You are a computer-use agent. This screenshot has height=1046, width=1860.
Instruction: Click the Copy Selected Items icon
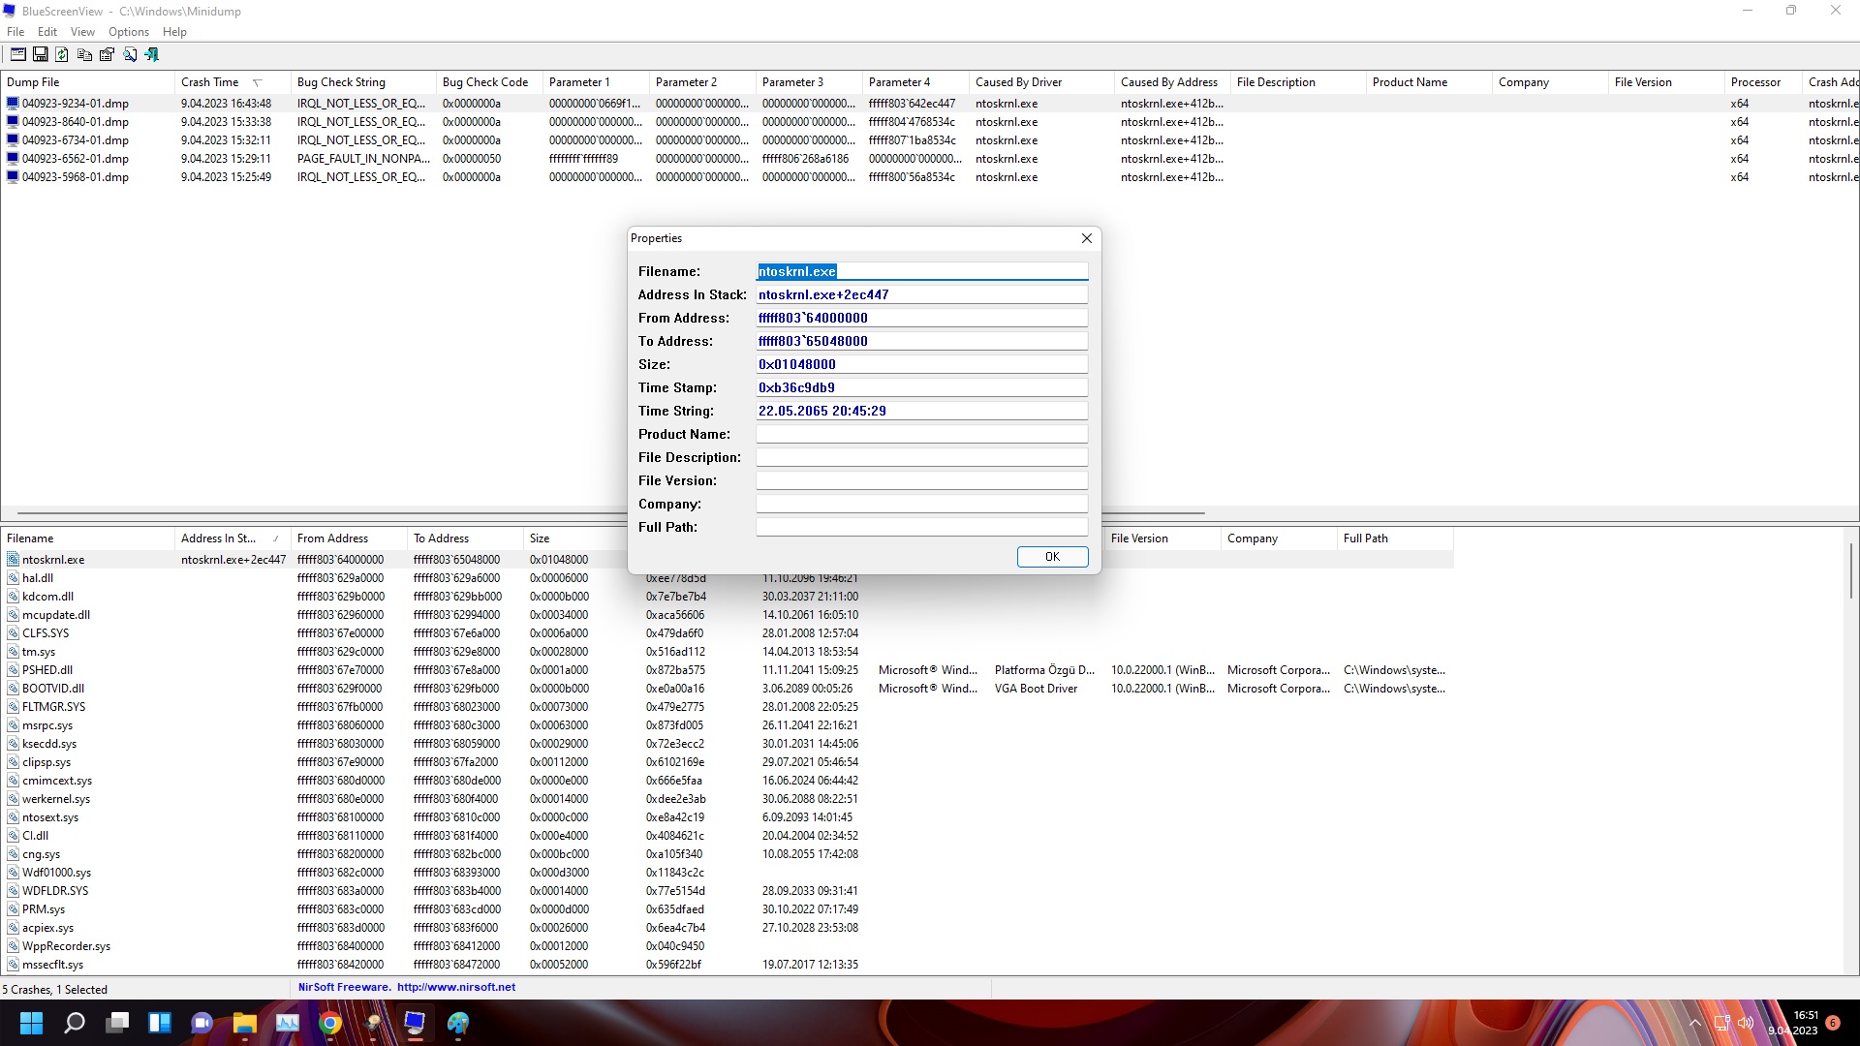[x=84, y=55]
